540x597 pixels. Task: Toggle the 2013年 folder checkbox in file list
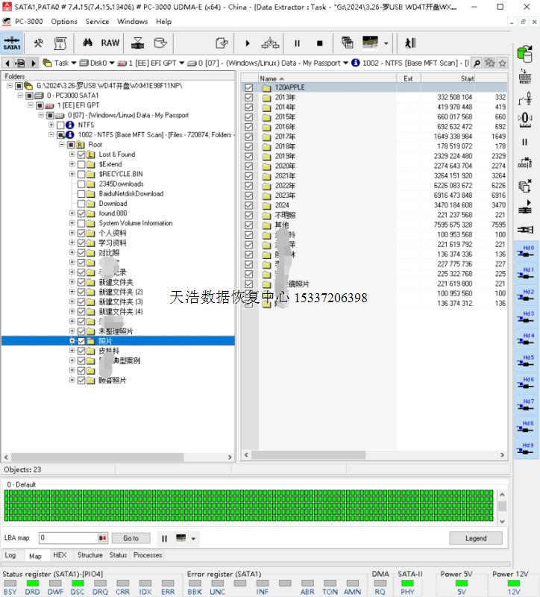[x=249, y=97]
